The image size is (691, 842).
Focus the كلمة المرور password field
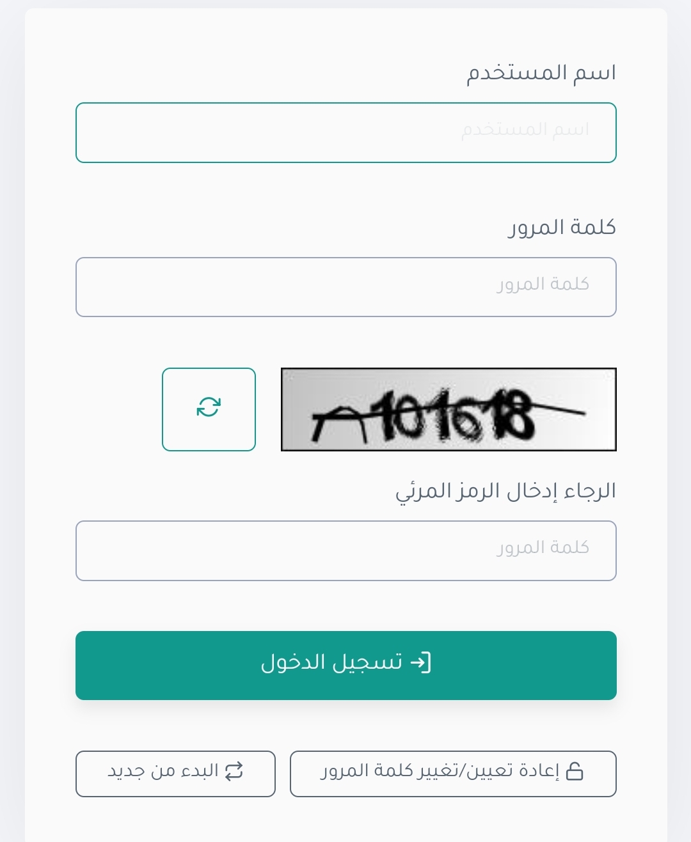pos(346,287)
